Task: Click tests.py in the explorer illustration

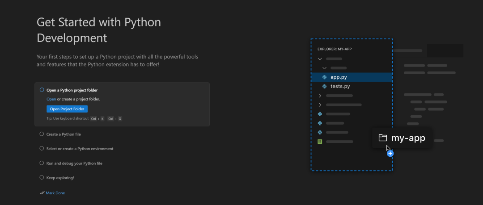Action: pos(340,87)
